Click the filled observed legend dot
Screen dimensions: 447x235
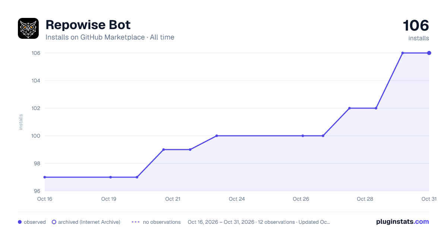[x=20, y=222]
